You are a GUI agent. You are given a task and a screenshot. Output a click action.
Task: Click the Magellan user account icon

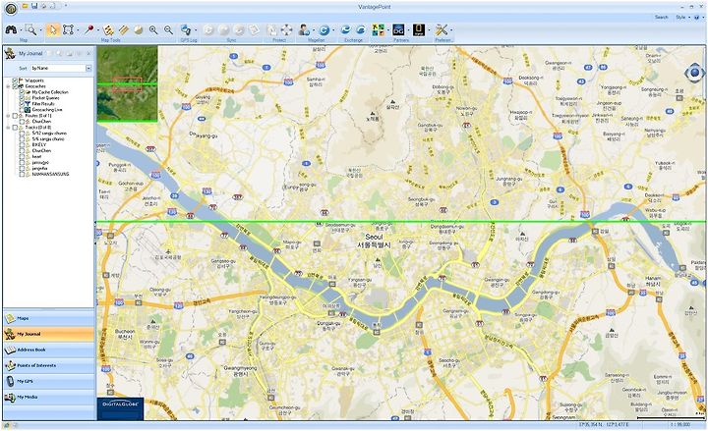coord(304,29)
